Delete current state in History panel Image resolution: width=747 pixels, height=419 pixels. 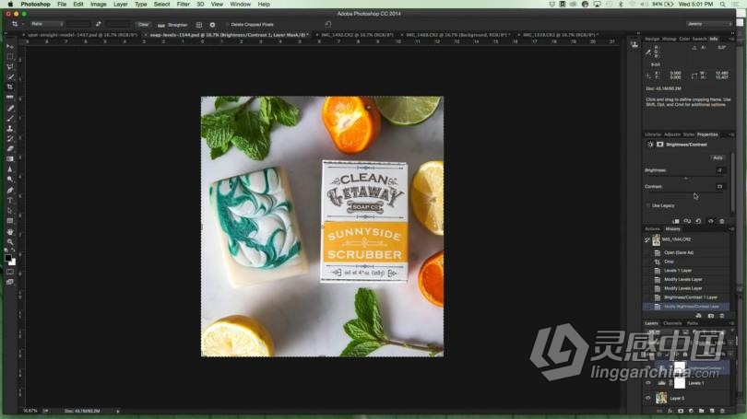[722, 316]
